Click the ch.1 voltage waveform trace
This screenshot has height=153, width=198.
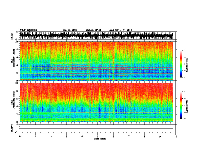tap(96, 35)
